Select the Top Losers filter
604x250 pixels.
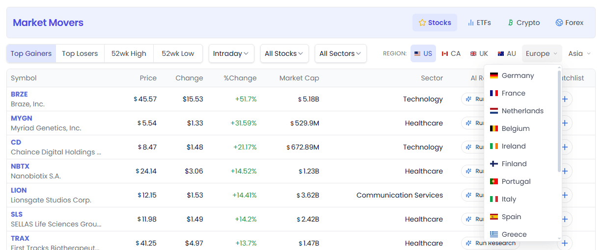click(x=80, y=53)
